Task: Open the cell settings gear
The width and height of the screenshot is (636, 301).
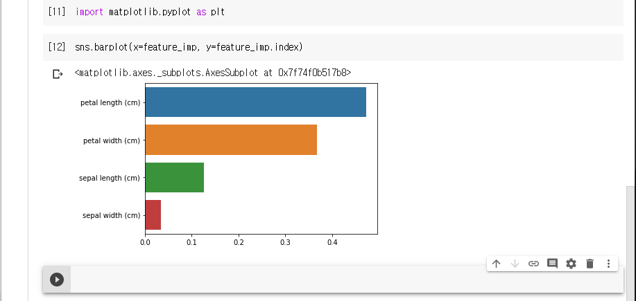Action: pyautogui.click(x=571, y=264)
